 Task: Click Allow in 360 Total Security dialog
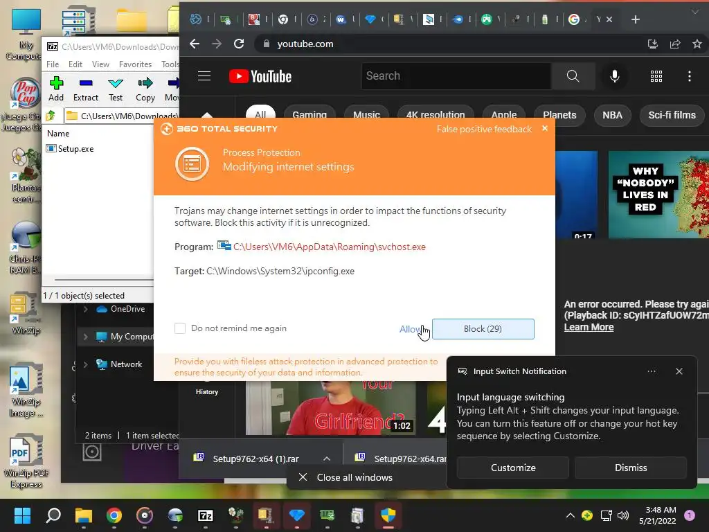[411, 329]
